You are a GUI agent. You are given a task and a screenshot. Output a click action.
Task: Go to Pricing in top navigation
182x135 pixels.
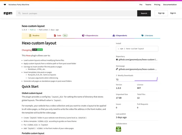(157, 5)
